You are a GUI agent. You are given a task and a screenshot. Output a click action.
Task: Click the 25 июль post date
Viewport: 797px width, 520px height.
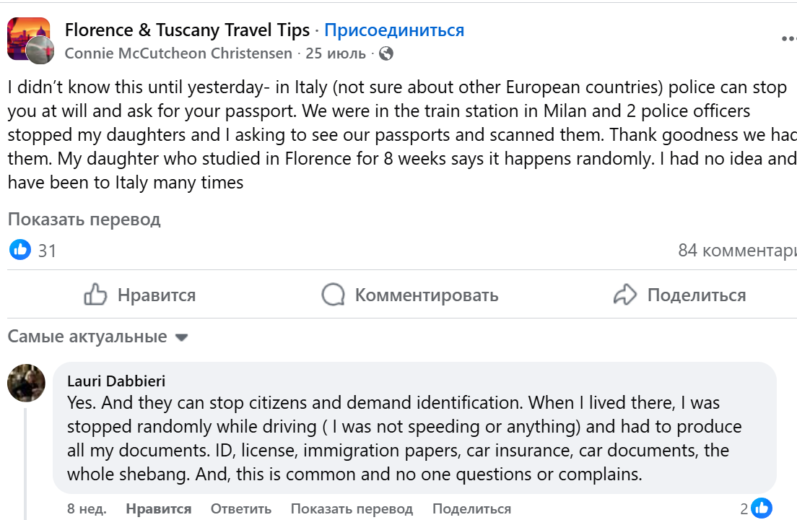(336, 53)
